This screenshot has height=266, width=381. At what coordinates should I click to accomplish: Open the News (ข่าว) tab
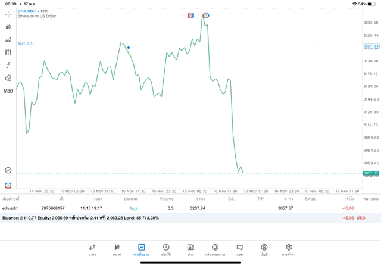click(190, 249)
